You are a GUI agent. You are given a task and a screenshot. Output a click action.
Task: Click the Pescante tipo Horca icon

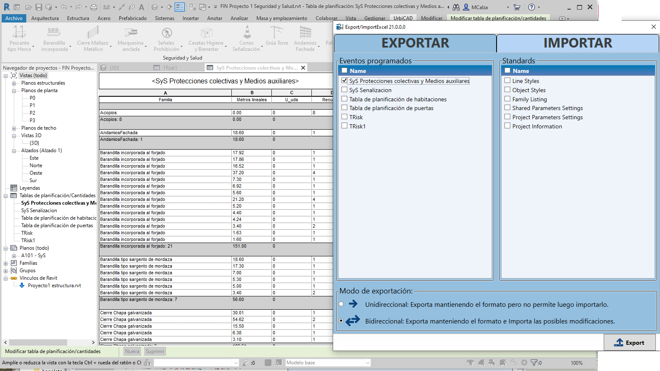click(19, 33)
